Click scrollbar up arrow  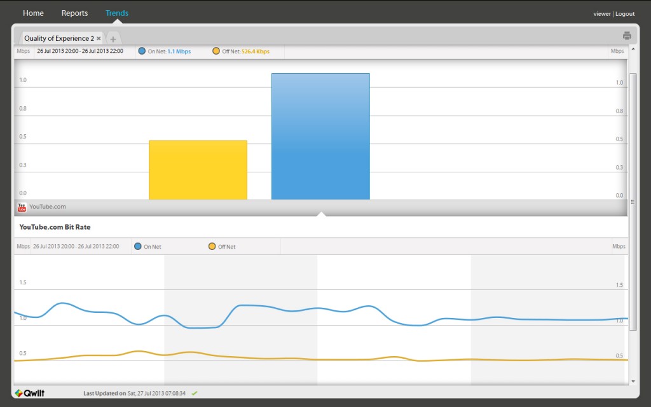tap(633, 49)
